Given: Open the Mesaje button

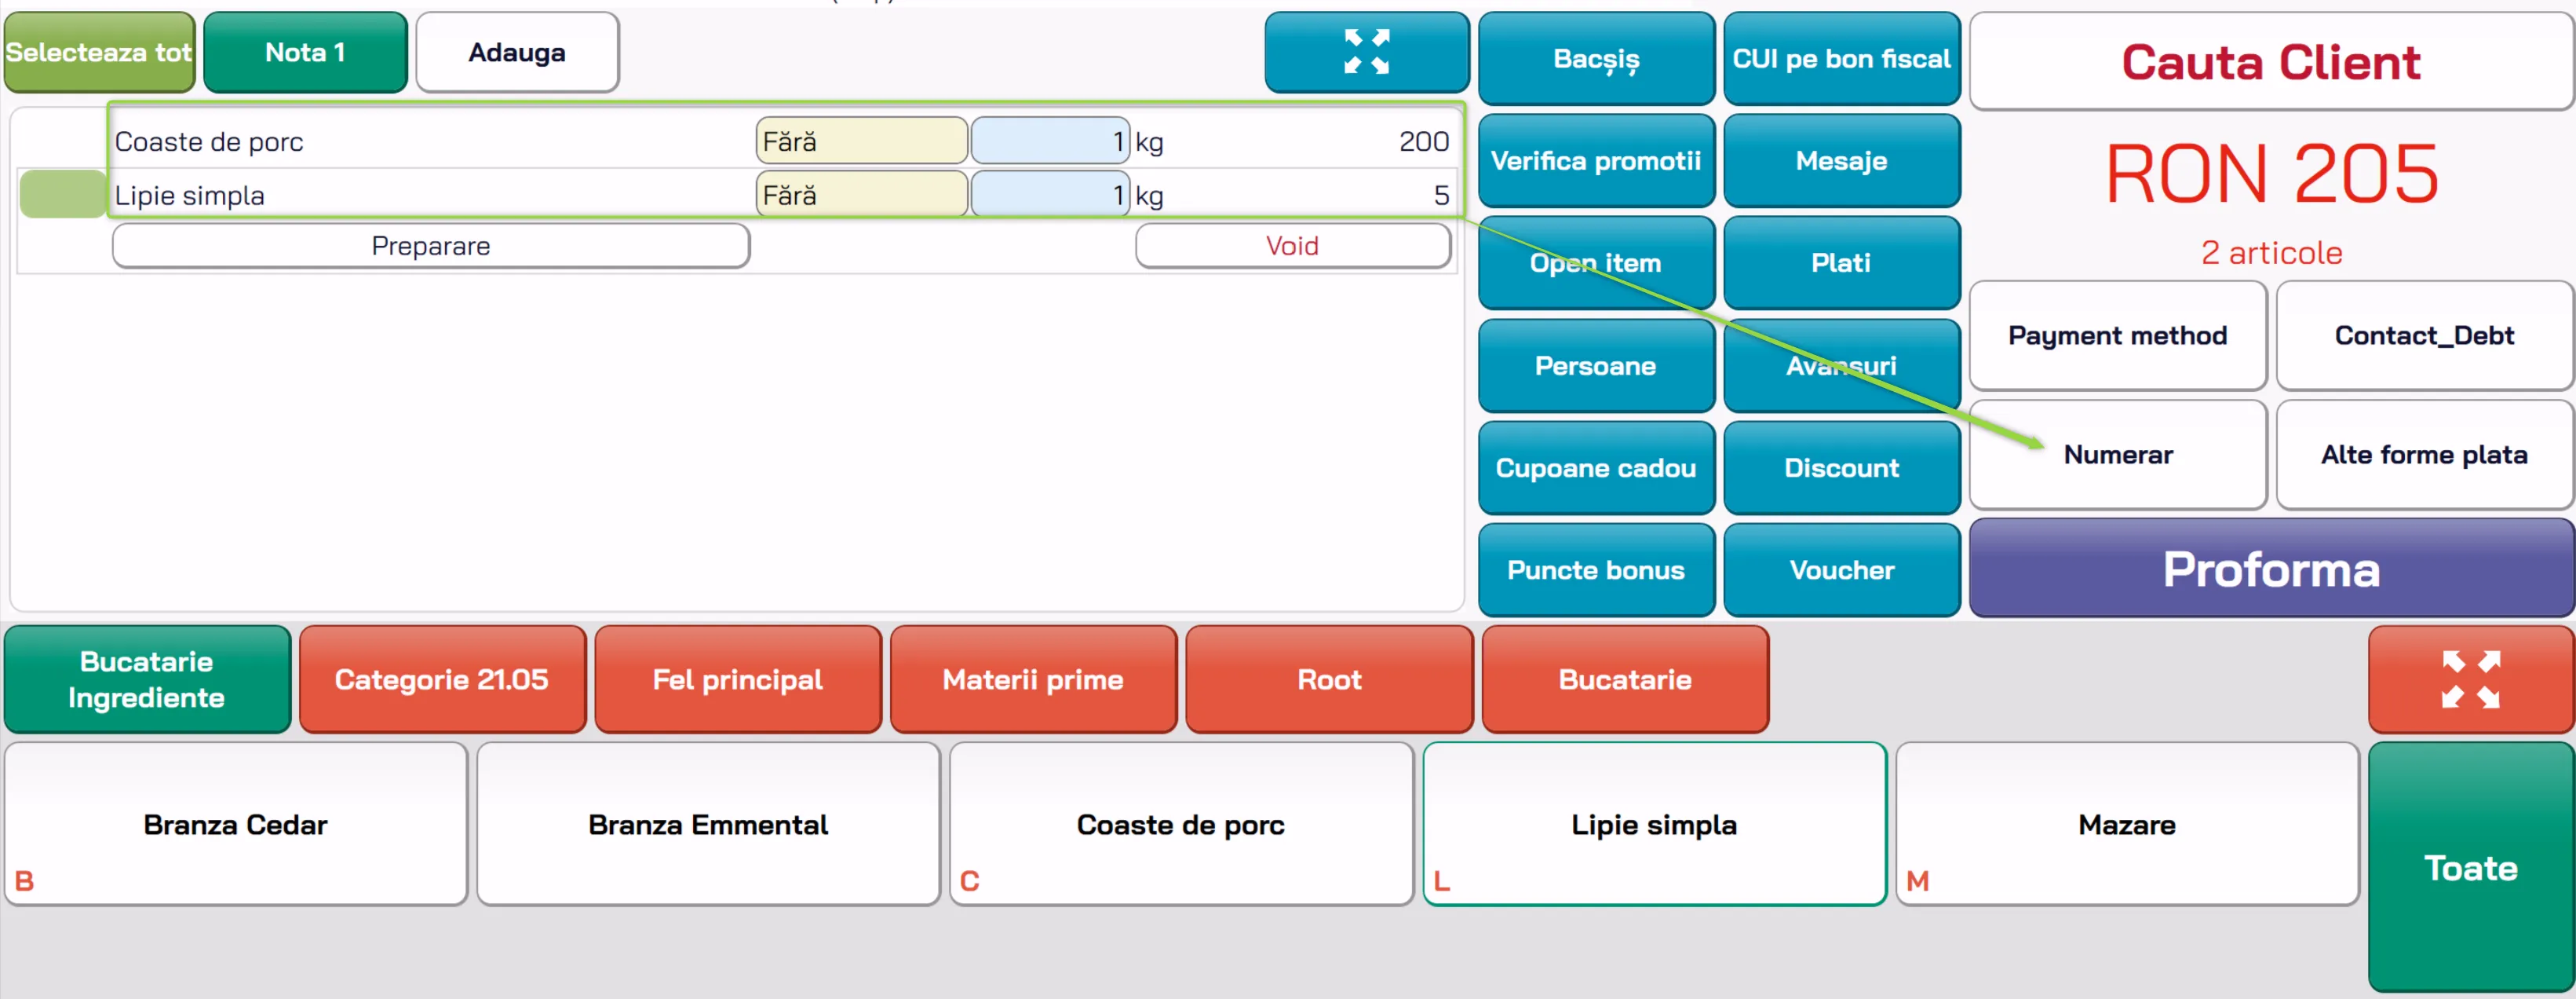Looking at the screenshot, I should 1841,160.
